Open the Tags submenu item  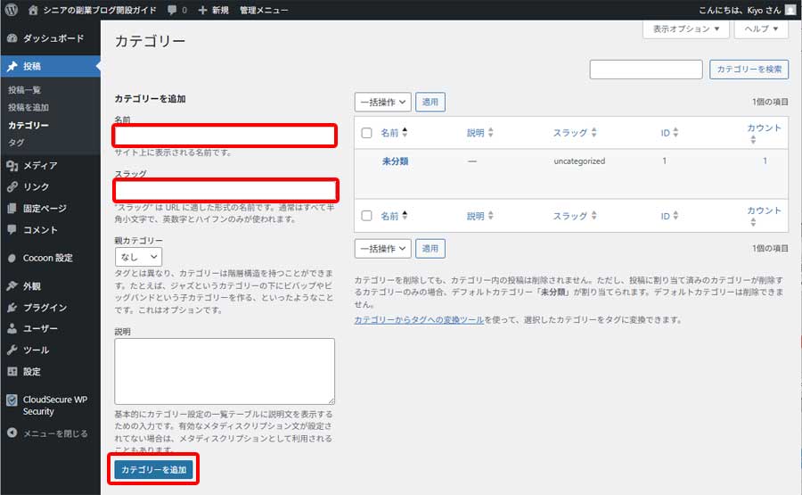(x=16, y=143)
